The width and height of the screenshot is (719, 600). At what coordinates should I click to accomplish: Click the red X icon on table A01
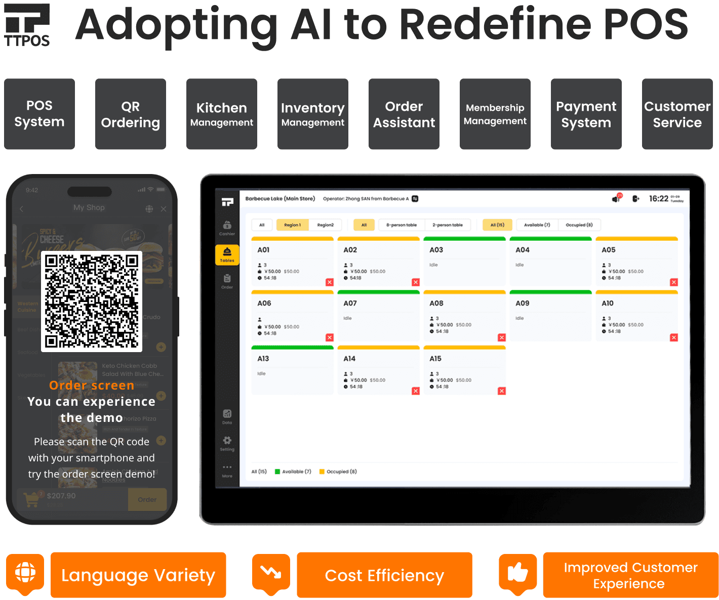tap(330, 282)
